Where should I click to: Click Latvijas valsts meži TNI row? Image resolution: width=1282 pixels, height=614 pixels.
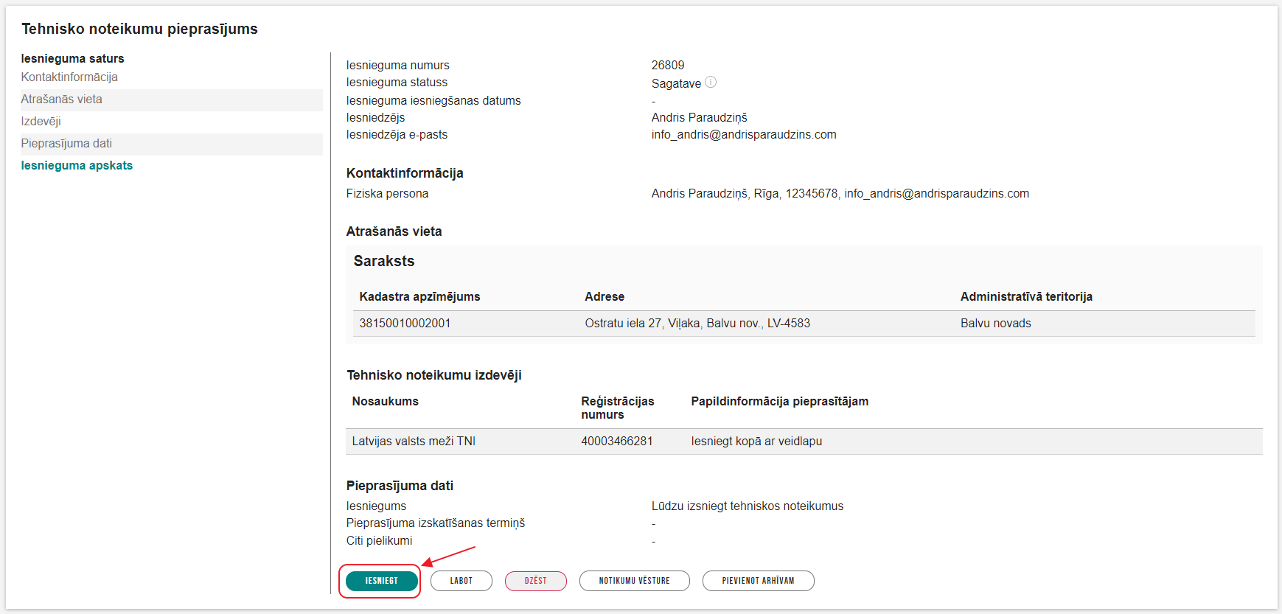pos(804,442)
